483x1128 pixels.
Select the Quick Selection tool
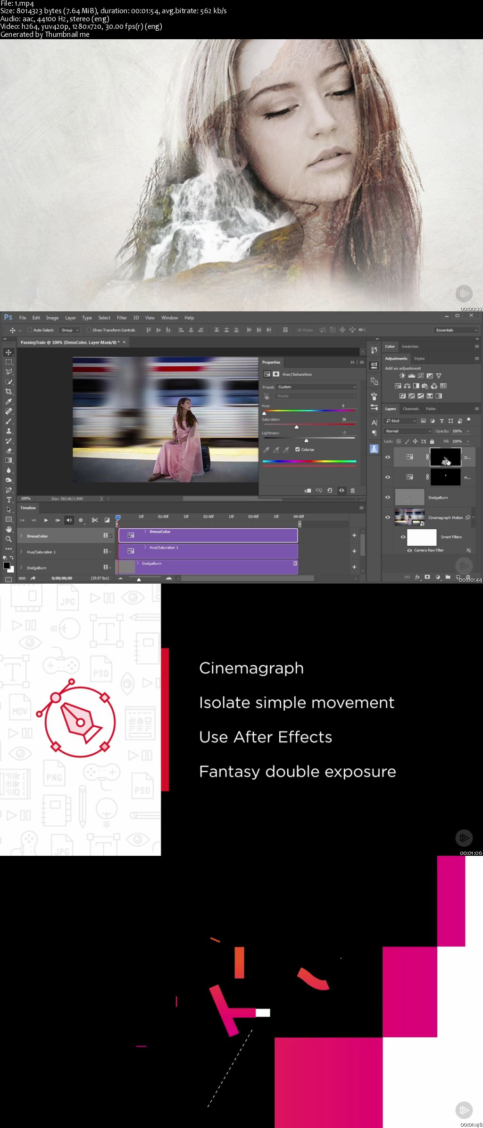coord(8,382)
